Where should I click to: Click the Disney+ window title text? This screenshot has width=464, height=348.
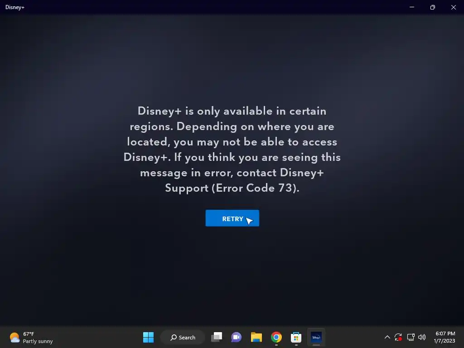[15, 7]
